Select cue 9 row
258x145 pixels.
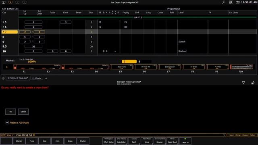click(x=129, y=41)
